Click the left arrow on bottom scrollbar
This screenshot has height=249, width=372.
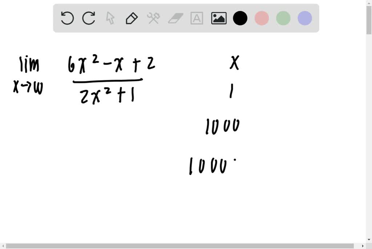click(x=2, y=246)
